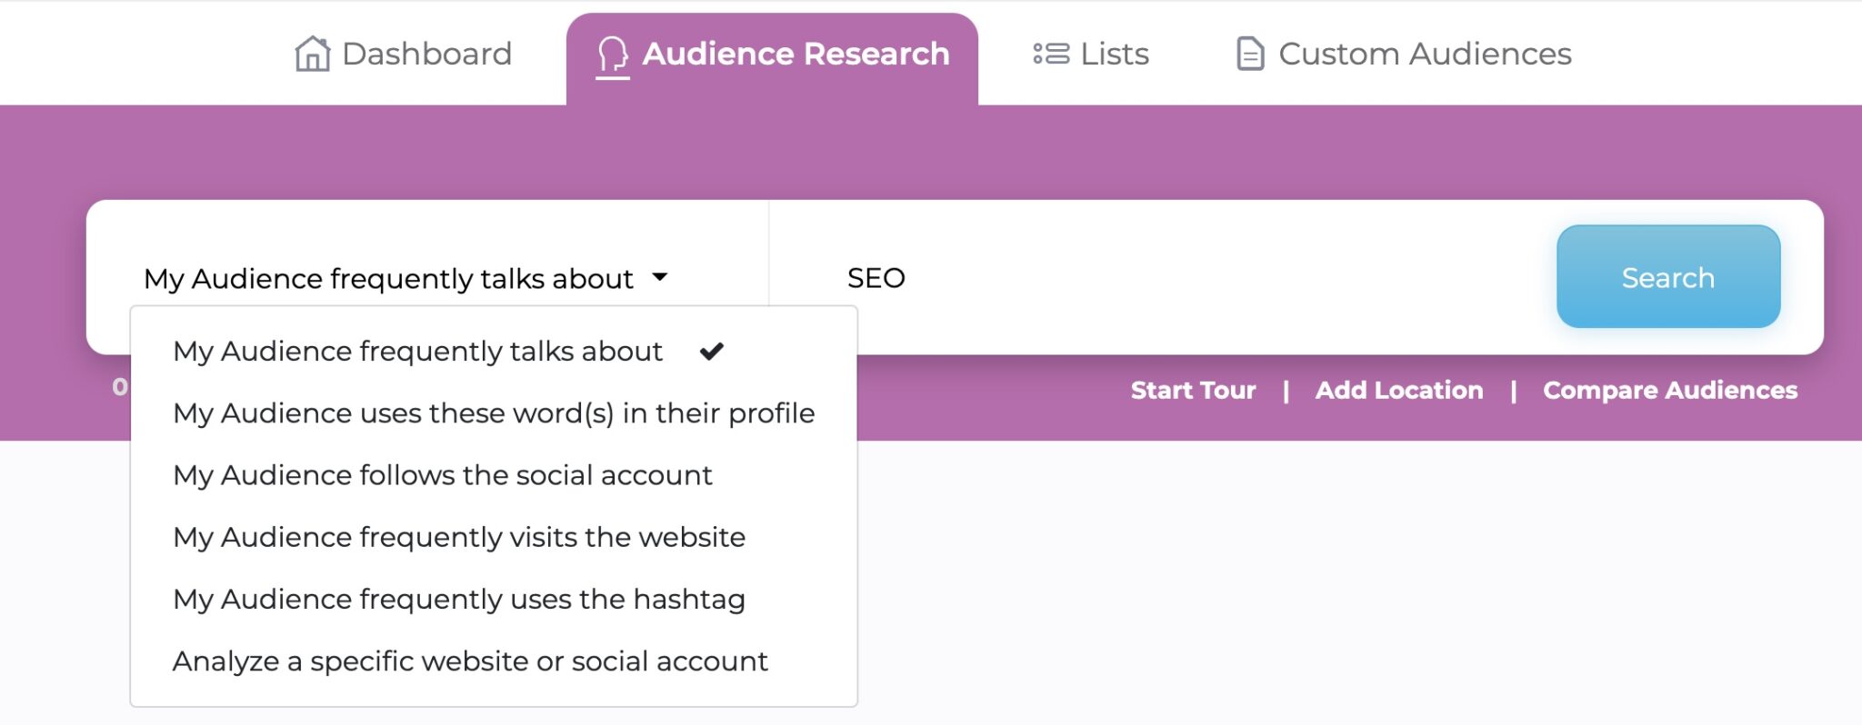Screen dimensions: 1862x725
Task: Collapse the audience query type dropdown arrow
Action: pos(660,277)
